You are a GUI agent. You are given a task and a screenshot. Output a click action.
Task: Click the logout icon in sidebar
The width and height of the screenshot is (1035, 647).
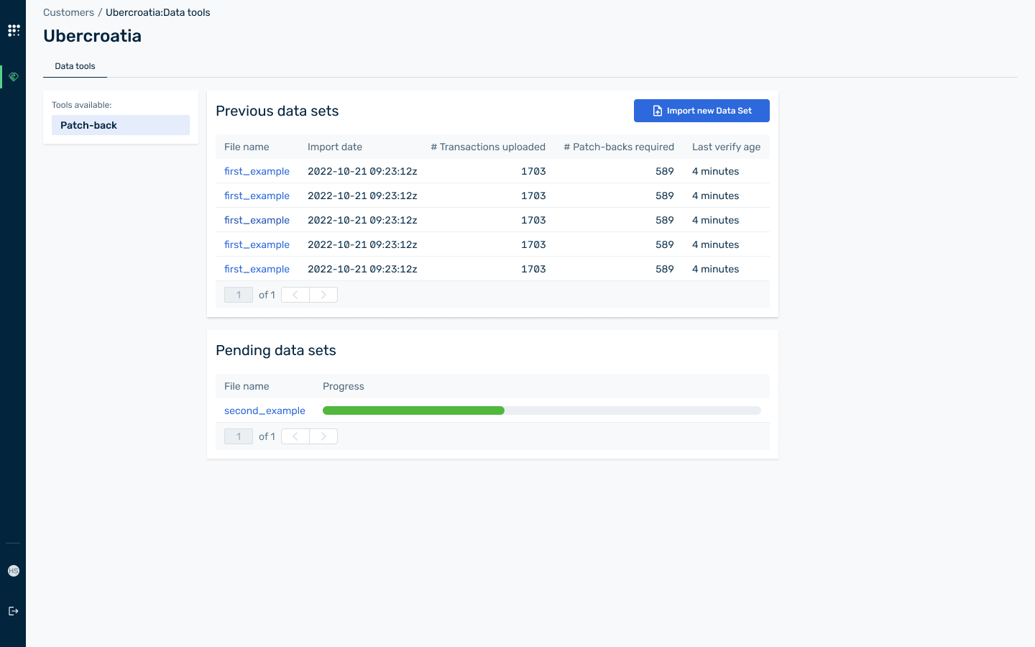pyautogui.click(x=14, y=611)
